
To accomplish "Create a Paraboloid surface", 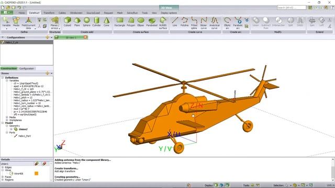I will [152, 22].
